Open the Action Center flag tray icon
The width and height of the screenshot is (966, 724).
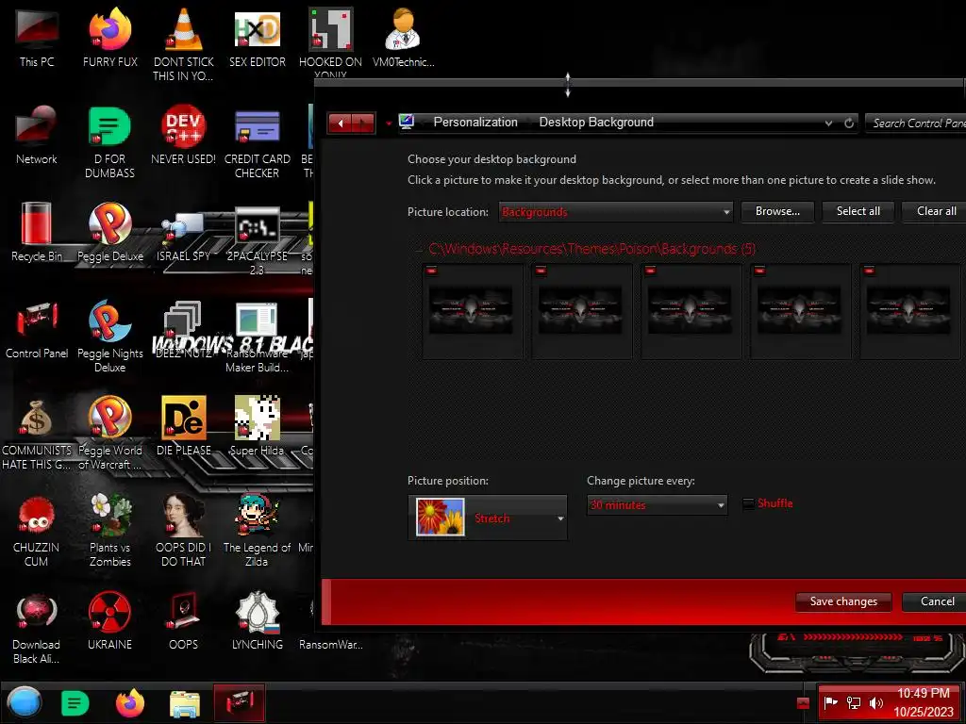pyautogui.click(x=830, y=703)
